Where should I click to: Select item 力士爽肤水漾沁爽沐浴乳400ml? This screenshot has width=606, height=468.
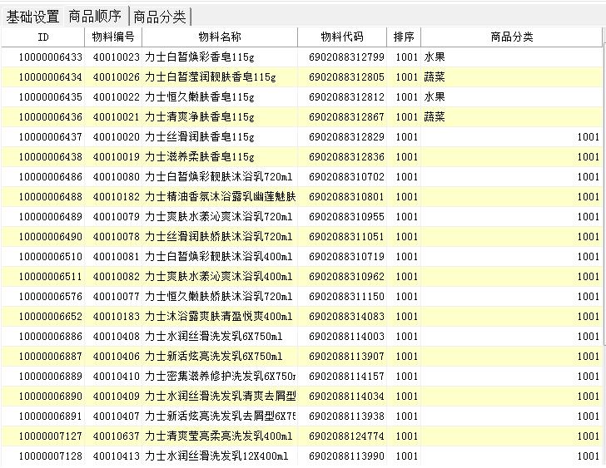(x=219, y=277)
